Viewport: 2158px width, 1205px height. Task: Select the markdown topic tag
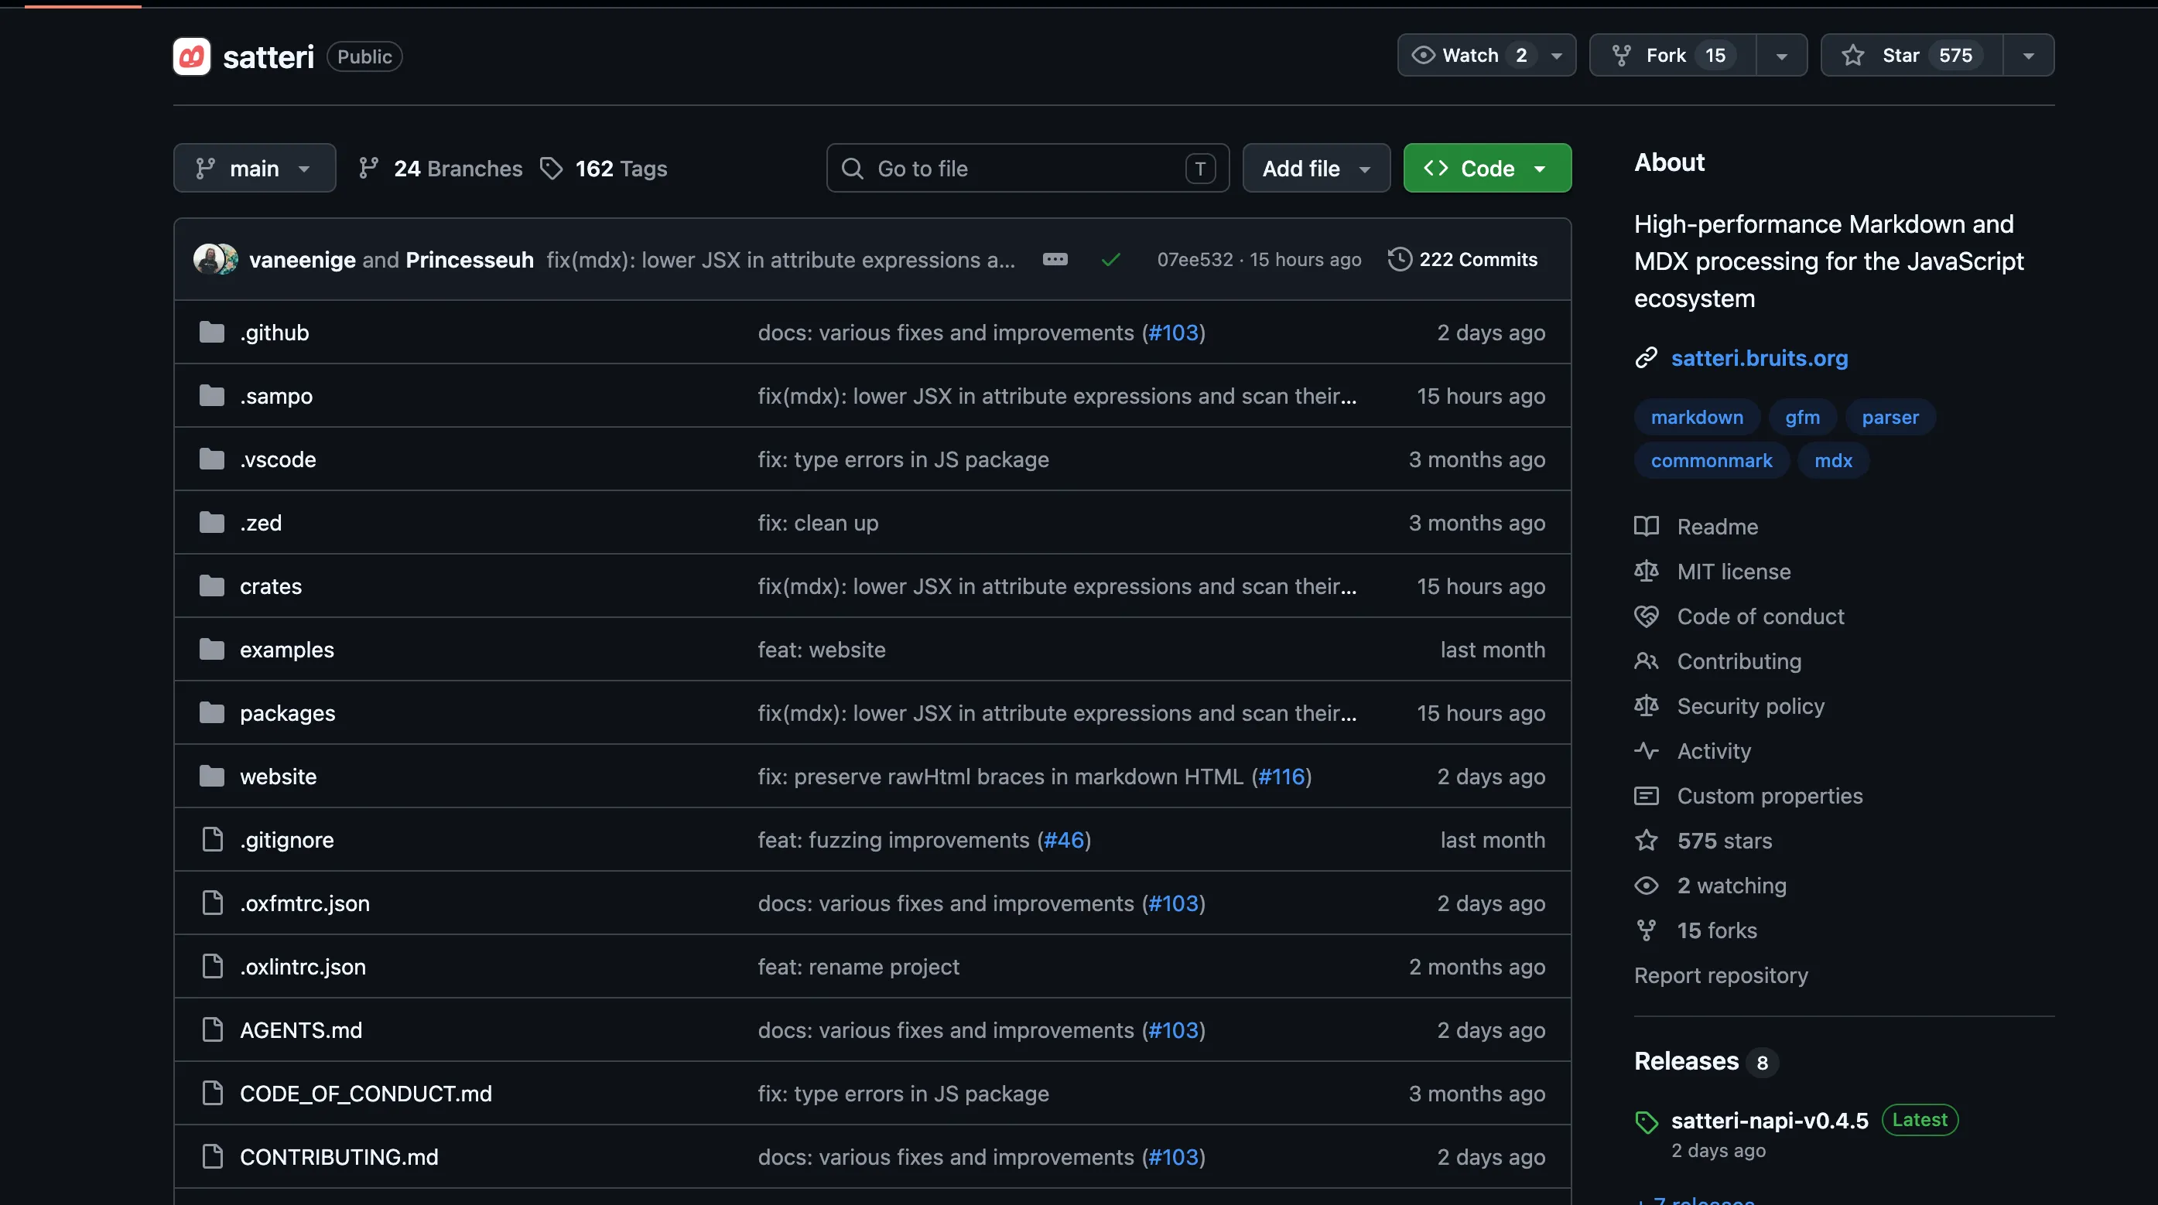click(x=1698, y=417)
